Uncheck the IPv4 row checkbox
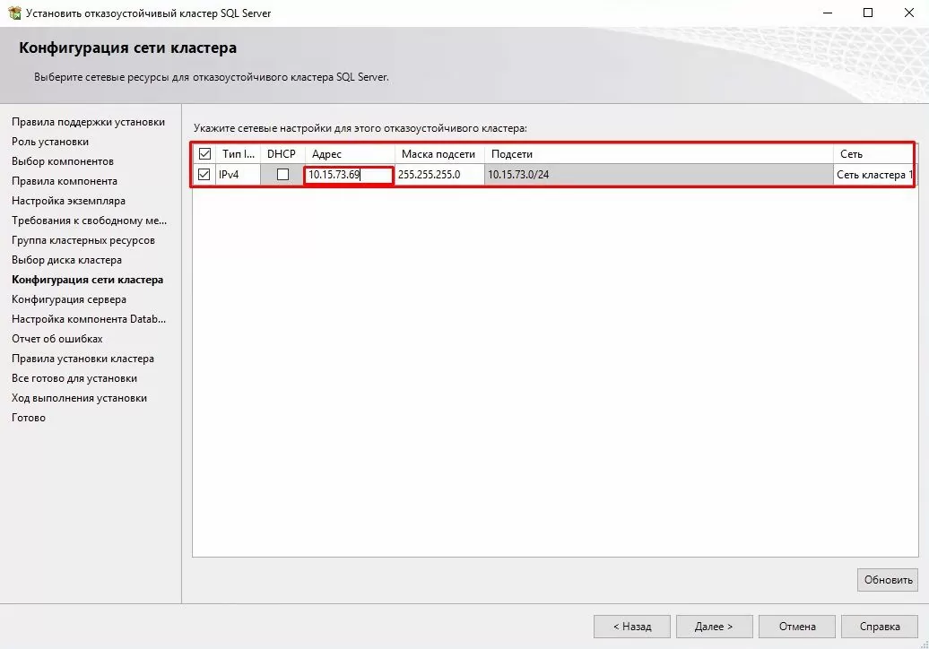This screenshot has width=929, height=649. [x=204, y=175]
